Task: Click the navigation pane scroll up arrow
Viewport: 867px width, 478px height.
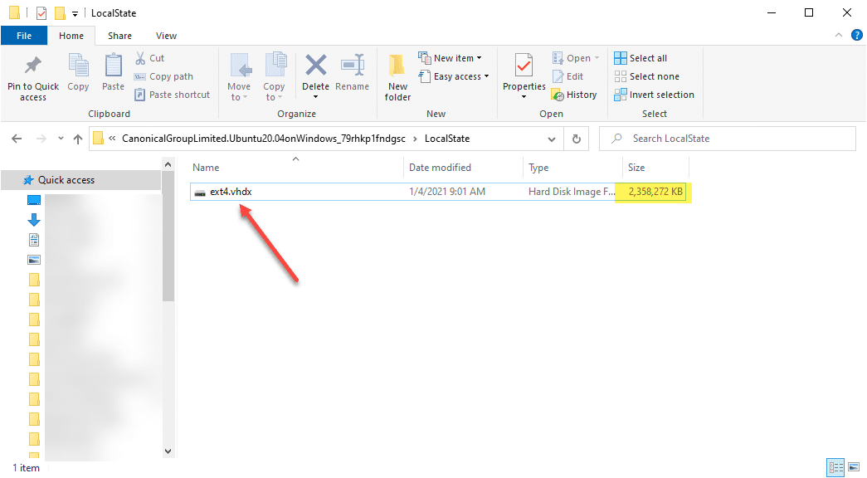Action: tap(168, 164)
